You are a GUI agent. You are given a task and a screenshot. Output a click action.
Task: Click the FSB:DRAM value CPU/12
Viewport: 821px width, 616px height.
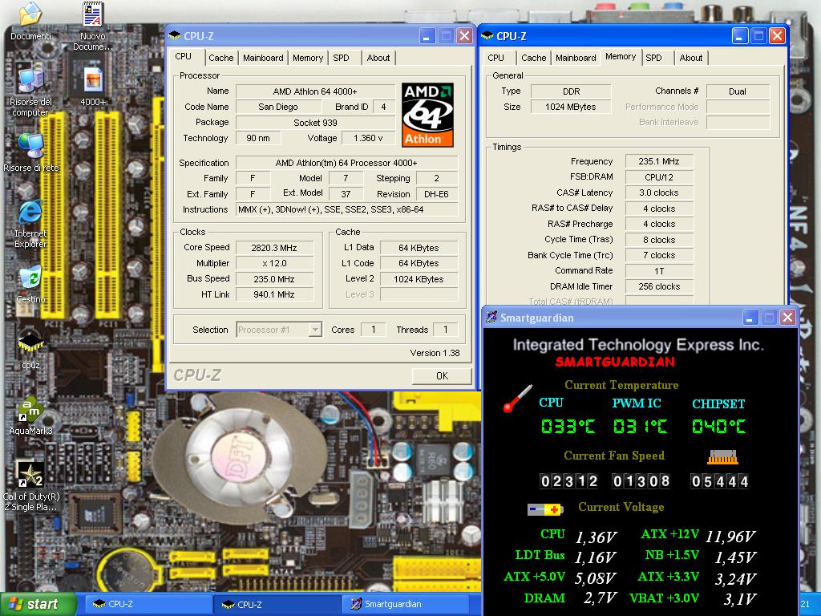(x=659, y=177)
